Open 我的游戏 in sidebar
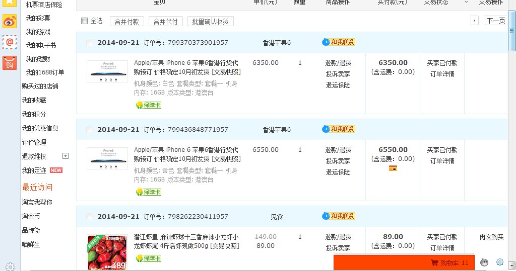 coord(38,32)
